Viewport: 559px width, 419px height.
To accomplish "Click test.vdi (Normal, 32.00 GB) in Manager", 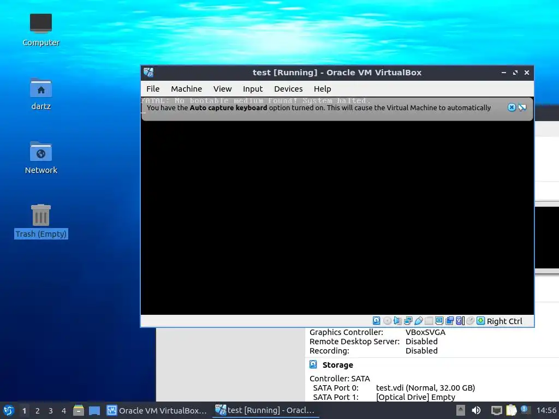I will coord(425,388).
